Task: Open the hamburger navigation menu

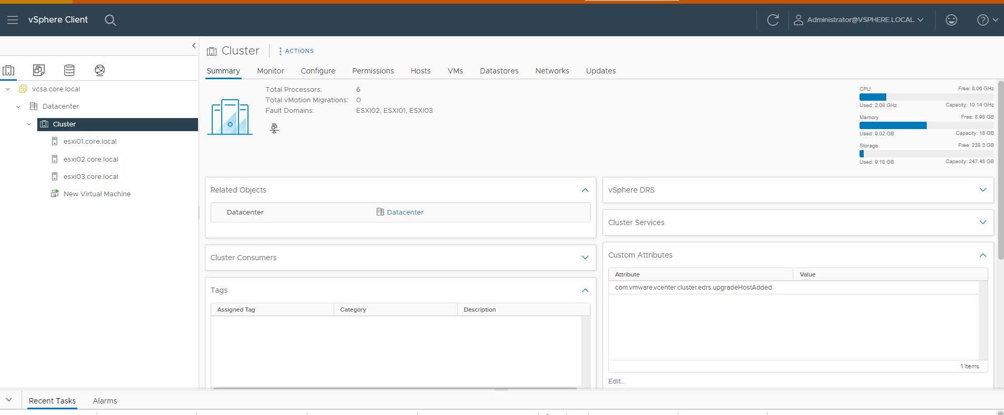Action: click(13, 20)
